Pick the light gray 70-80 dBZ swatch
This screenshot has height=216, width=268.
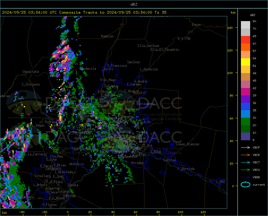245,25
